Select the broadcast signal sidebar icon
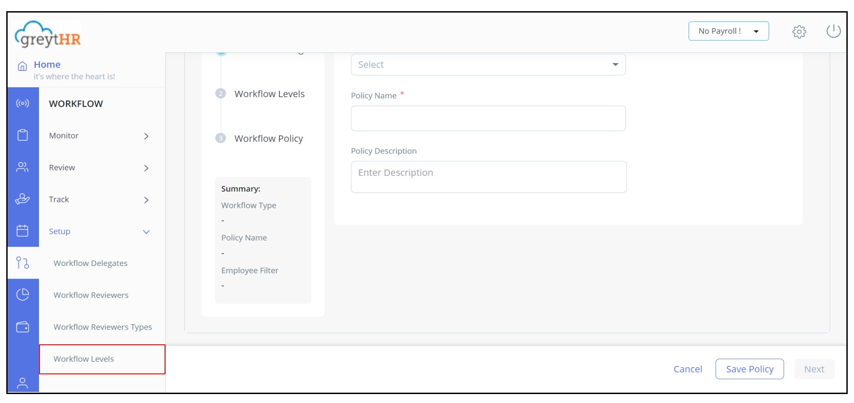The width and height of the screenshot is (854, 403). [23, 103]
